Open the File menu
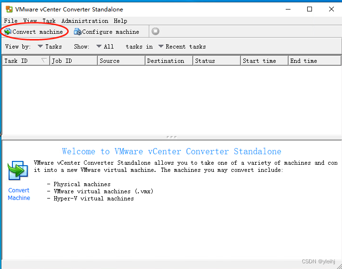The height and width of the screenshot is (269, 342). 10,21
